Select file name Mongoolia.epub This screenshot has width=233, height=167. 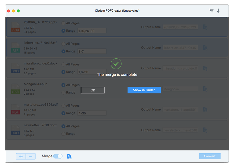point(36,84)
